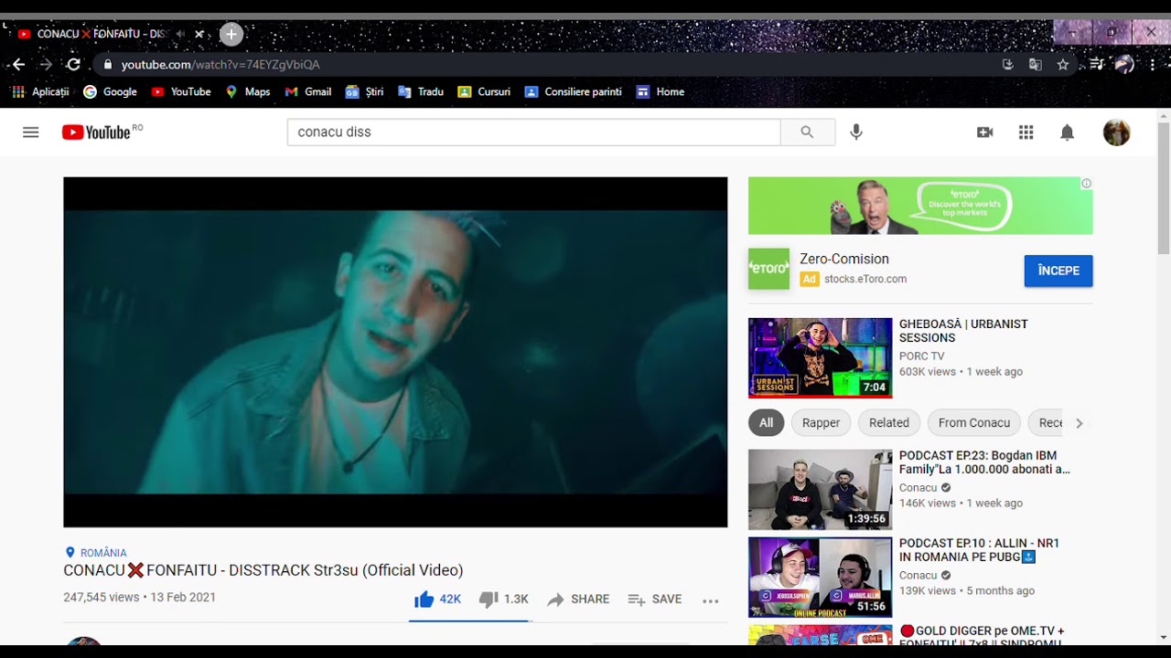Click the ÎNCEPE ad button
The height and width of the screenshot is (658, 1171).
point(1058,271)
